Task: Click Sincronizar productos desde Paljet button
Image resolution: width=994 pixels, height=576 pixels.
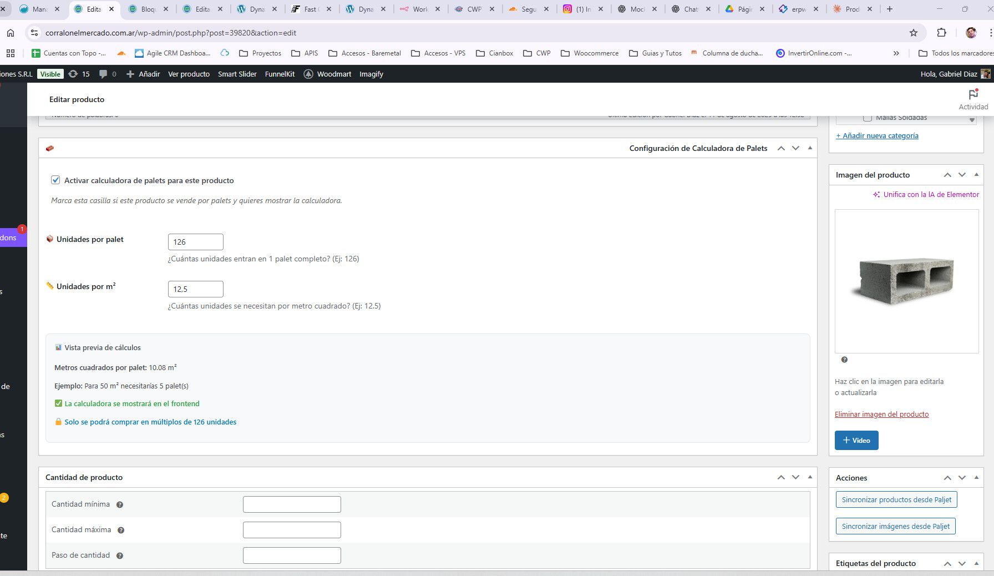Action: tap(896, 499)
